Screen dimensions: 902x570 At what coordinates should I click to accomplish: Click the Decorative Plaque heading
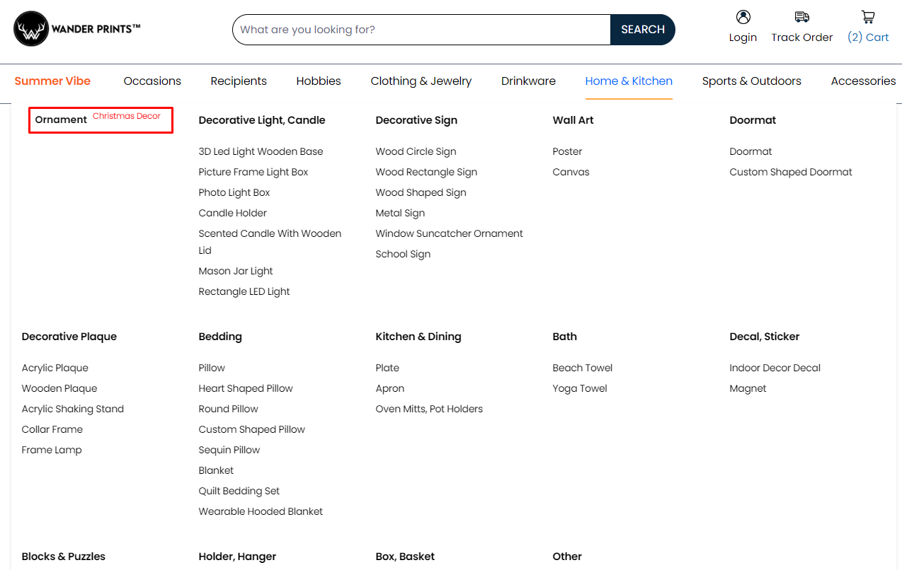click(69, 337)
